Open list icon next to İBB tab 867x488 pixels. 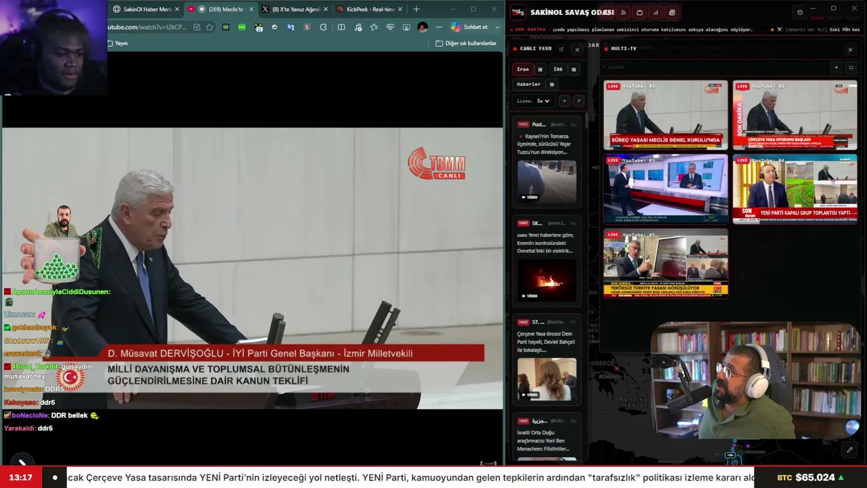pyautogui.click(x=574, y=69)
